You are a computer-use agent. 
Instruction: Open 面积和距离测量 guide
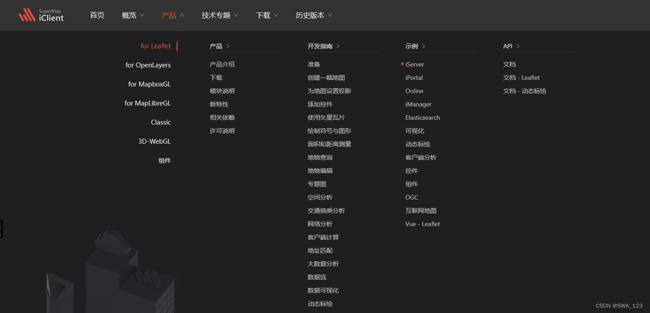(x=329, y=144)
